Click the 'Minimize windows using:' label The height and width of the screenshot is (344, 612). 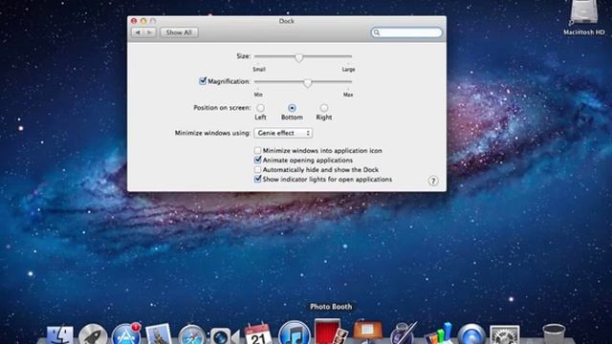[212, 133]
